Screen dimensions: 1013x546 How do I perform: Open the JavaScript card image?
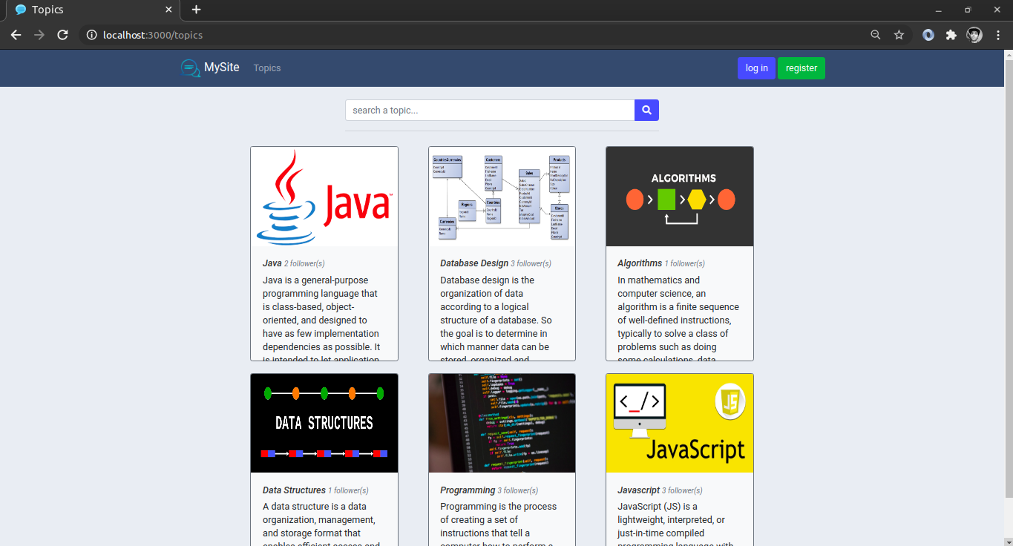tap(680, 423)
